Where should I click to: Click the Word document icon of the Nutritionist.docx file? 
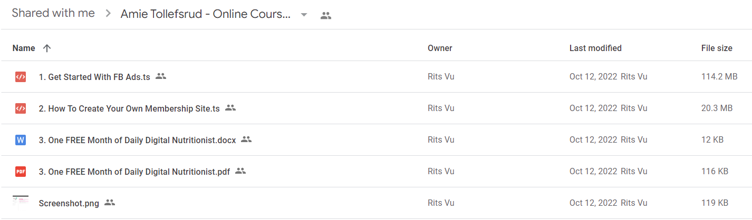click(21, 140)
